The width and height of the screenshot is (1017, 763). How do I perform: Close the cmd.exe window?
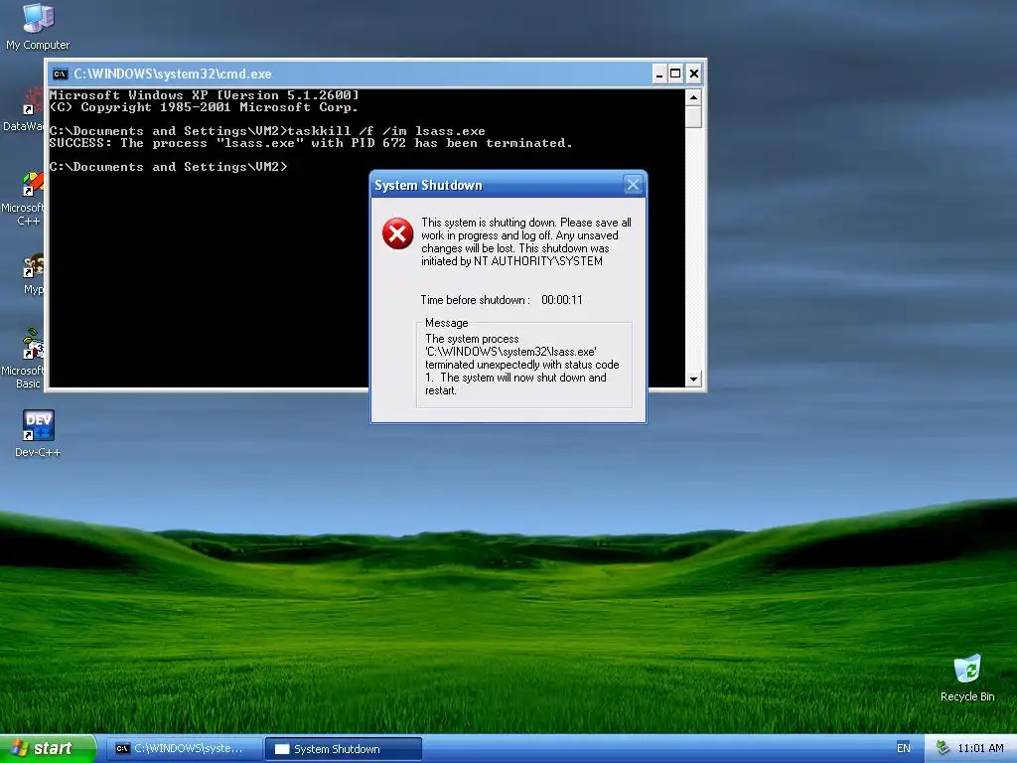tap(693, 74)
